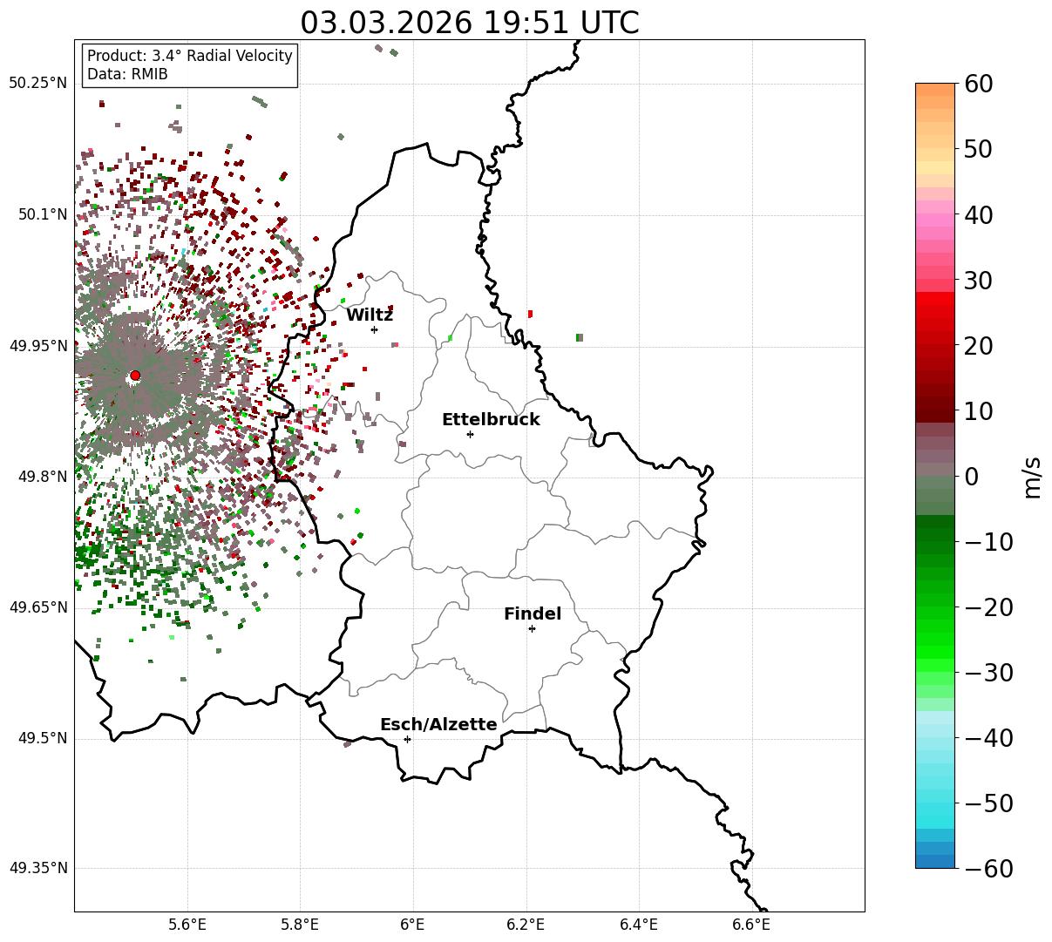Click the 49.35°N latitude label
1052x942 pixels.
(37, 868)
